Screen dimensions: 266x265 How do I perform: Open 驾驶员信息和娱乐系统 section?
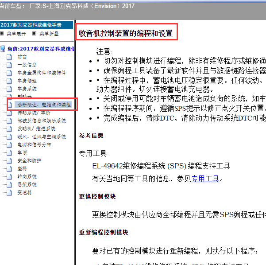[42, 121]
